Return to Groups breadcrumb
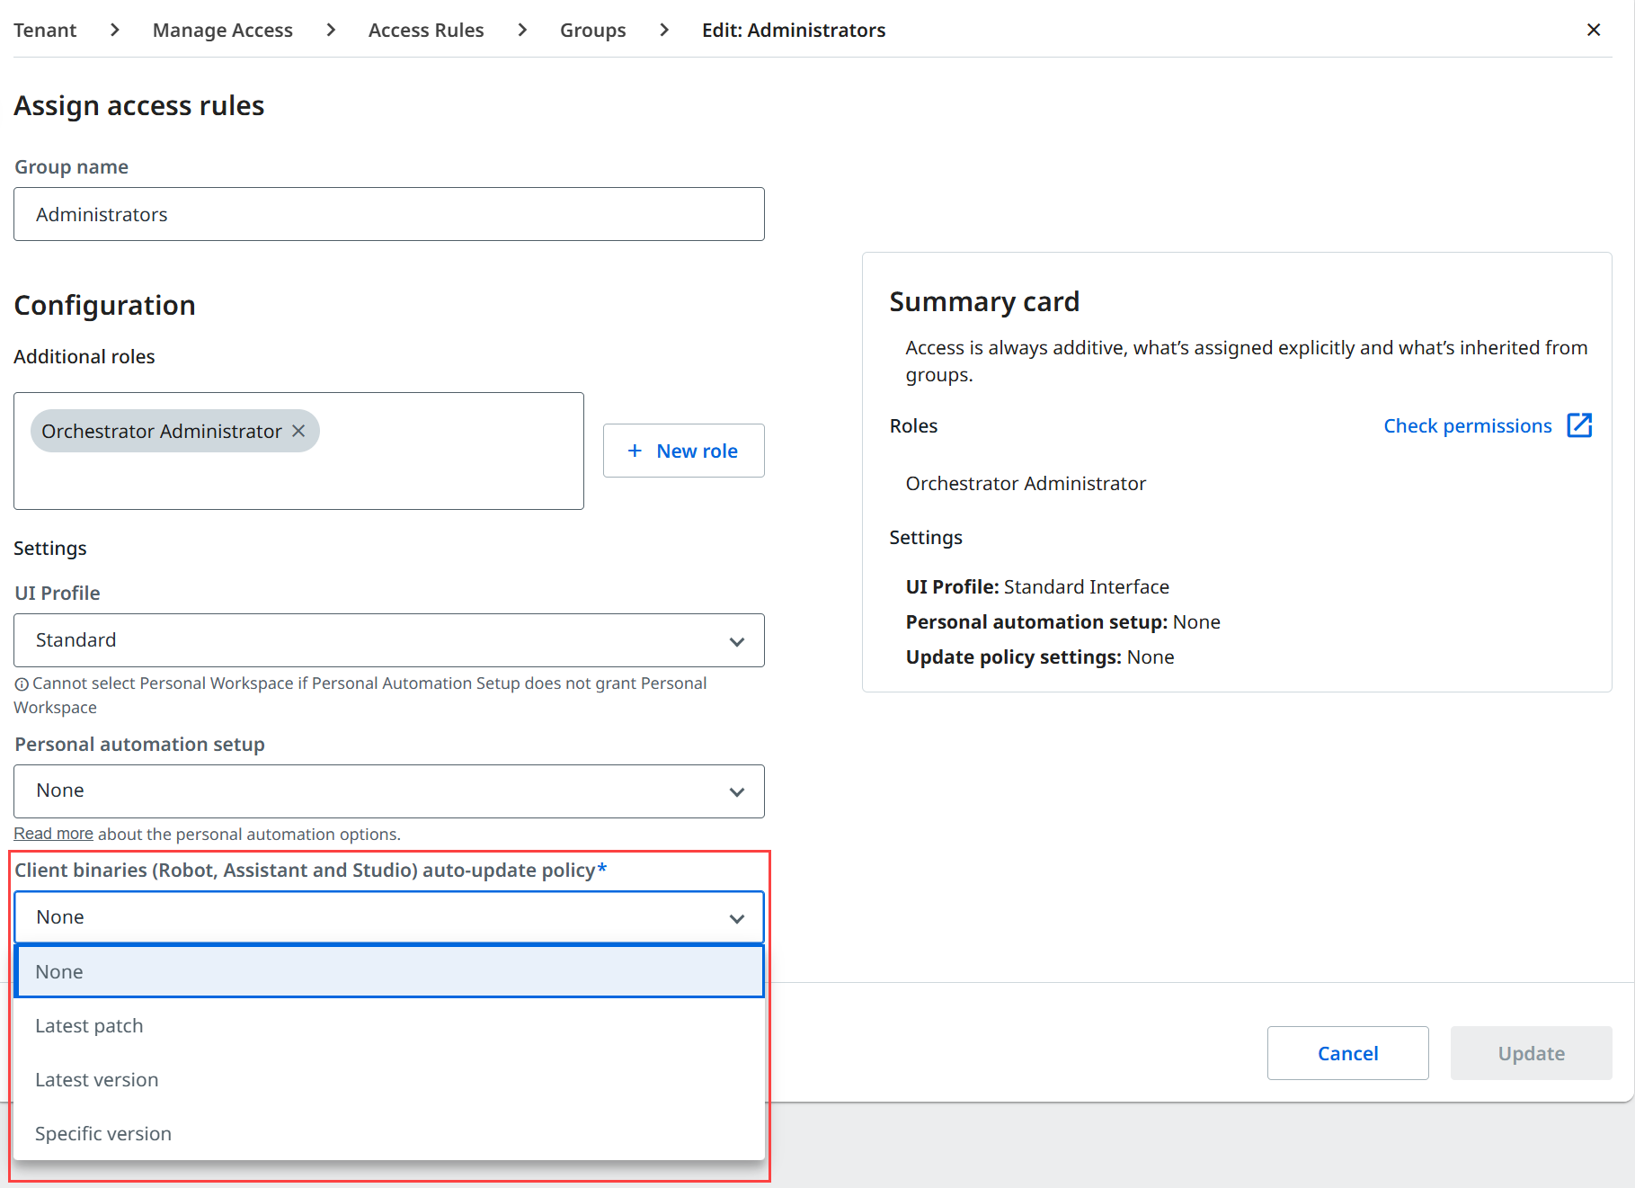The height and width of the screenshot is (1188, 1635). 593,30
